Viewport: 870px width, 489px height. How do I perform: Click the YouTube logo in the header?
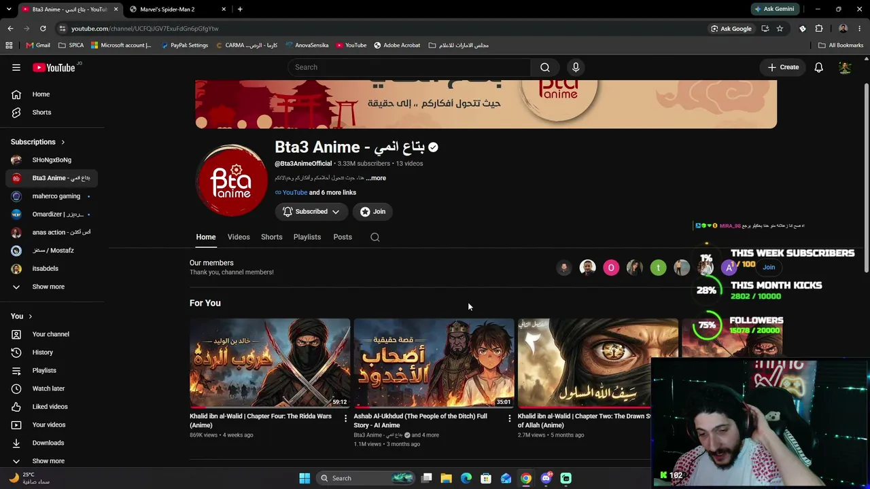pos(54,67)
